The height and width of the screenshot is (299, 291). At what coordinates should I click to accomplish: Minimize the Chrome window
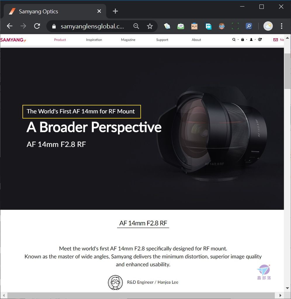point(242,6)
